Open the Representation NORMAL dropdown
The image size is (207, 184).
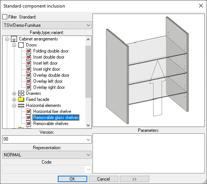pyautogui.click(x=47, y=155)
